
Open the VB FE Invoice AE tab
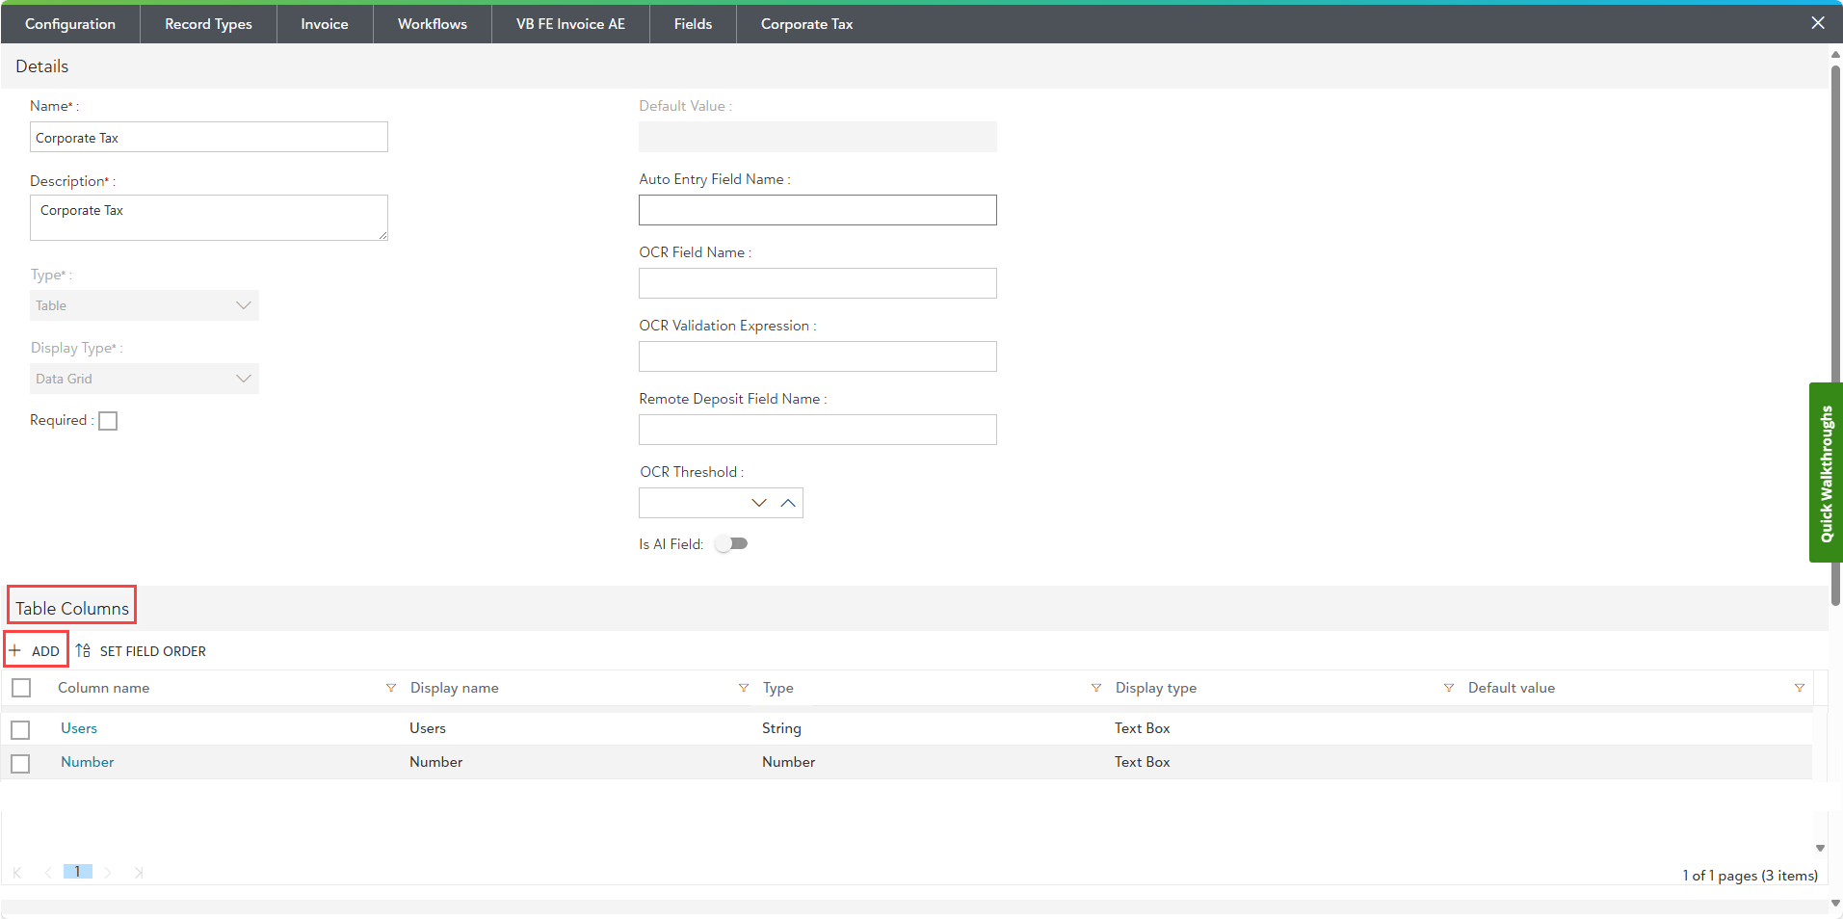click(570, 24)
